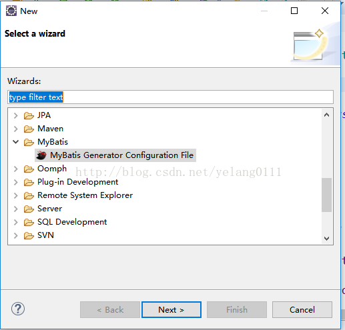The image size is (345, 330).
Task: Click the disabled < Back button
Action: click(x=110, y=309)
